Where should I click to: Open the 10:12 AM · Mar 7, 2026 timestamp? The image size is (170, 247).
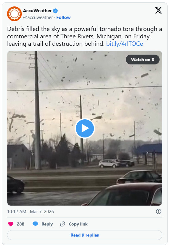pyautogui.click(x=31, y=211)
